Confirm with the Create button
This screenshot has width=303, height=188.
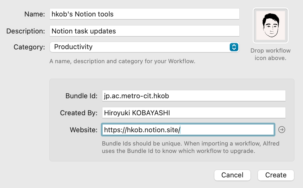pos(276,175)
